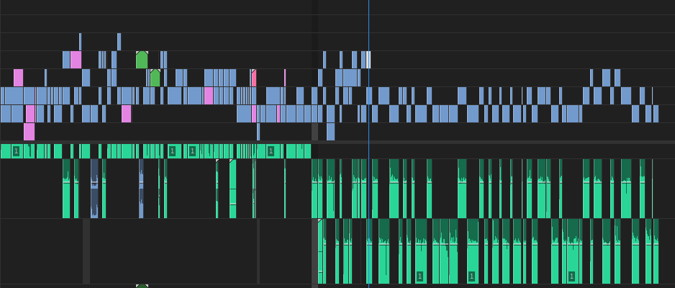This screenshot has width=675, height=288.
Task: Click the first "1" badge on the bottom audio track
Action: coord(420,276)
